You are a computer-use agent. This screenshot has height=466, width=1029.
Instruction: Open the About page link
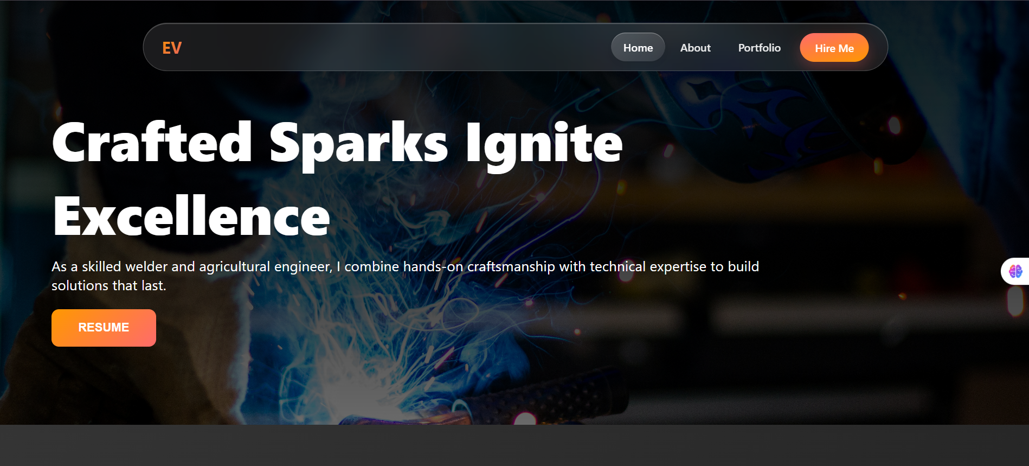coord(695,48)
